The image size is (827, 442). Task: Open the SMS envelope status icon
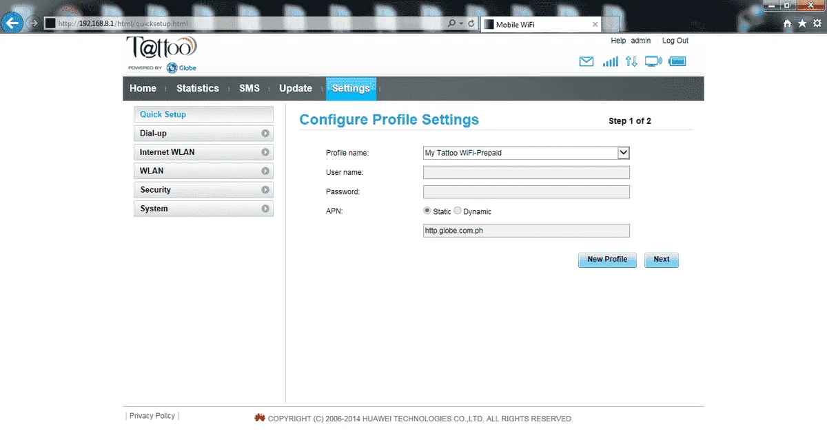[x=586, y=62]
